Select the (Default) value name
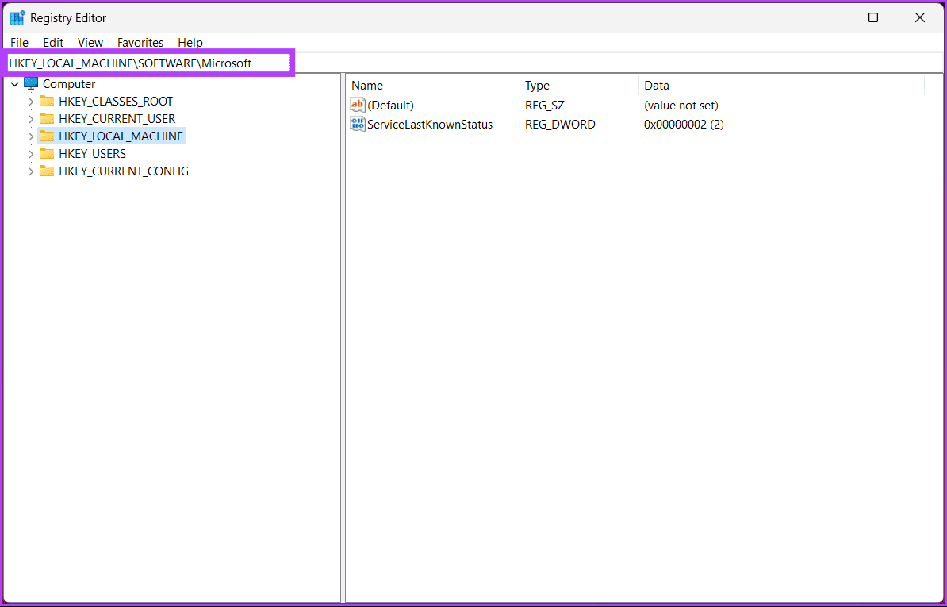 (x=391, y=105)
